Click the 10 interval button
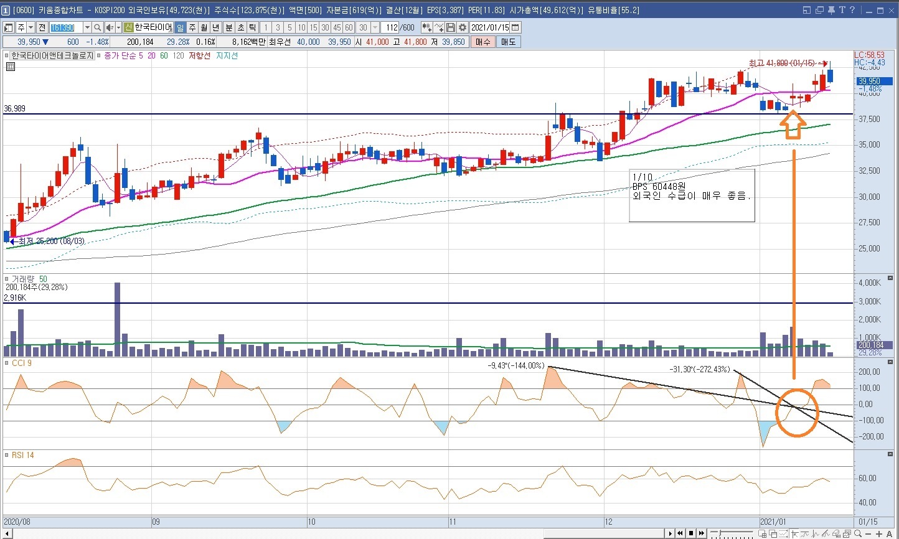This screenshot has height=539, width=899. 301,27
